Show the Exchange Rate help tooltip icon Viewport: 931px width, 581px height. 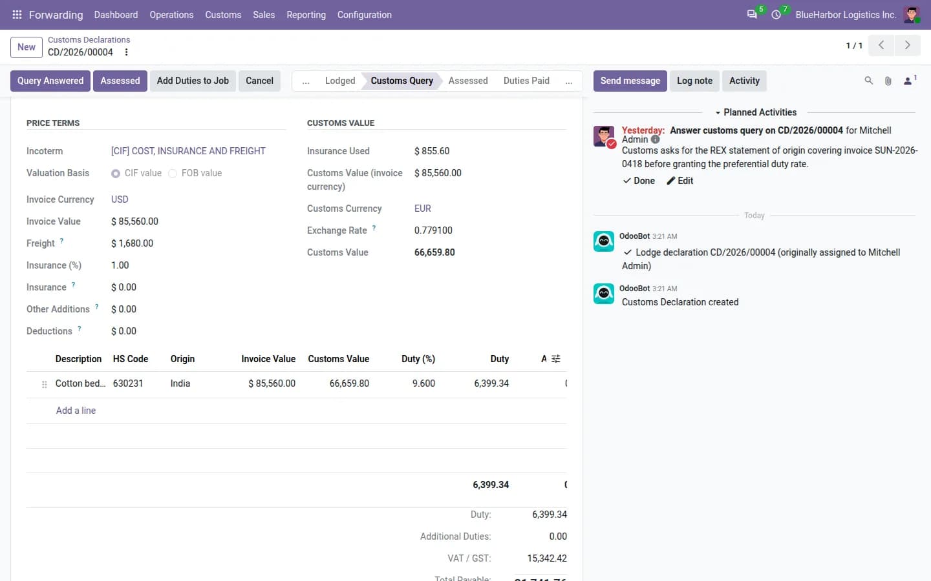(374, 228)
